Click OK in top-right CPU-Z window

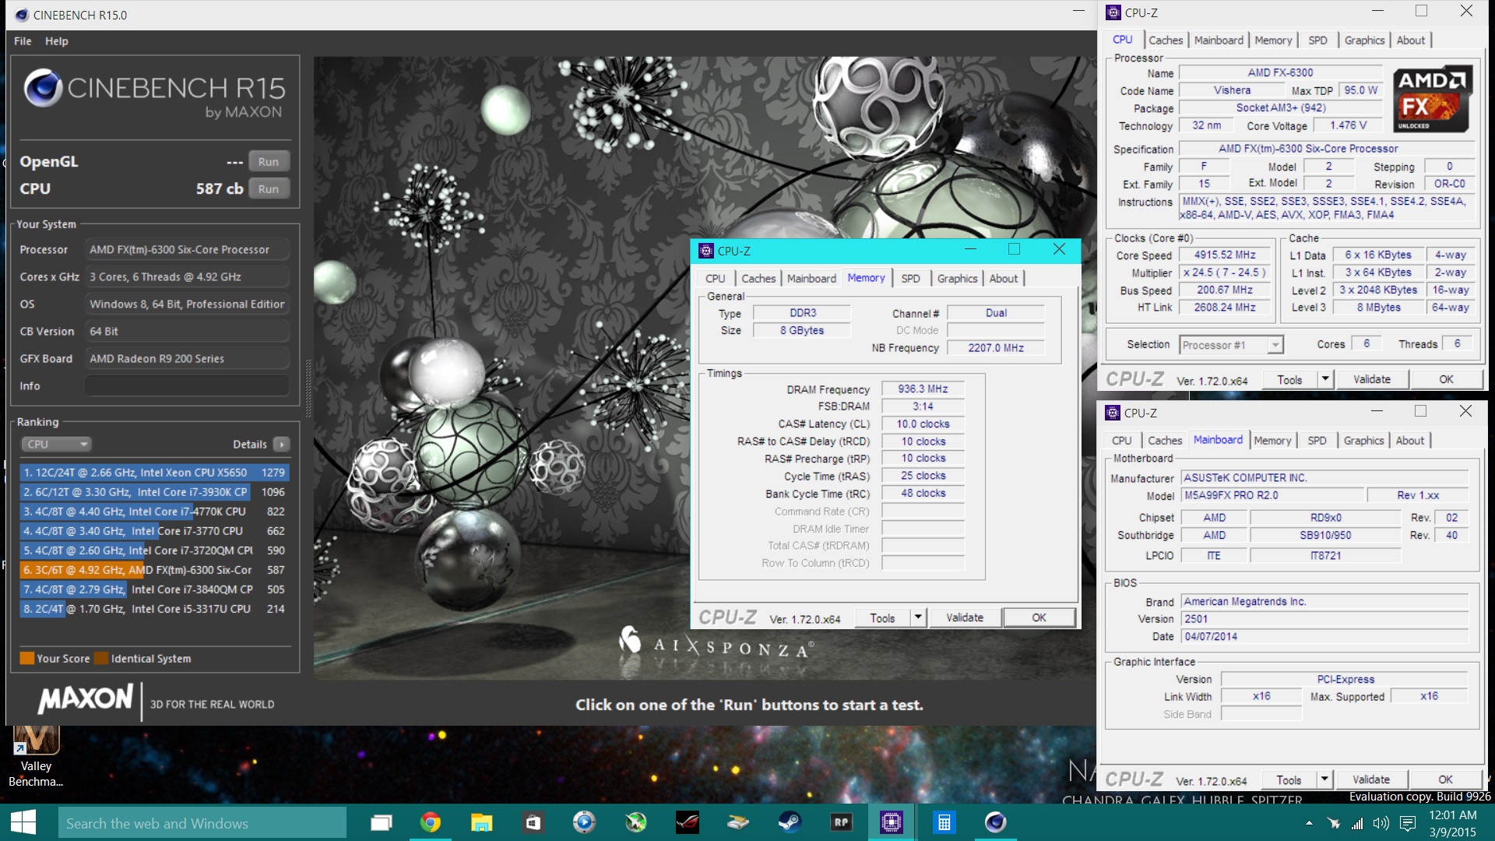[x=1447, y=380]
